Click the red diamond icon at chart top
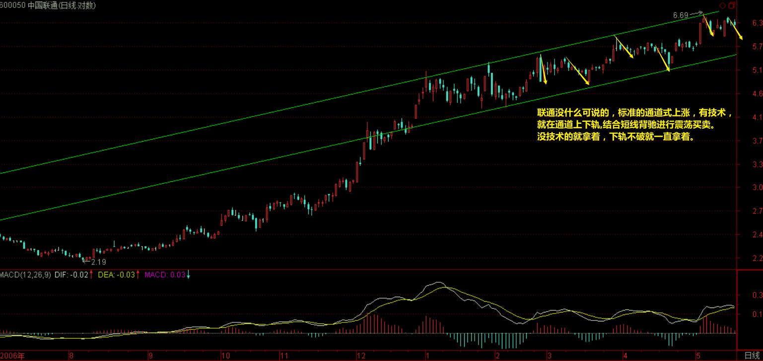 [722, 5]
